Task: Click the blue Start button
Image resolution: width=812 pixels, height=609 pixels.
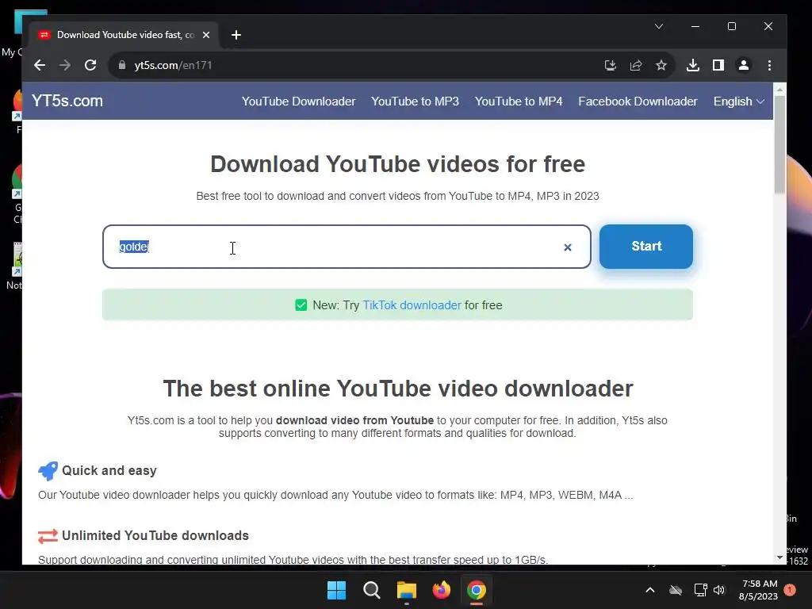Action: coord(646,247)
